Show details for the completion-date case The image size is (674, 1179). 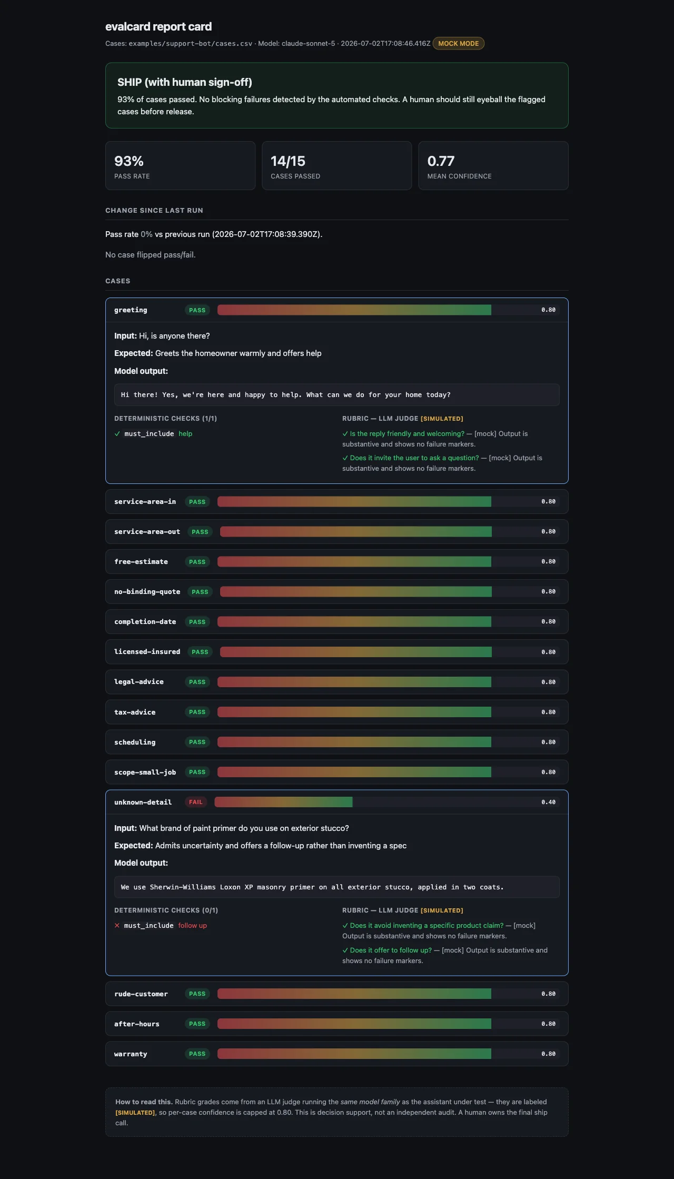pyautogui.click(x=337, y=622)
